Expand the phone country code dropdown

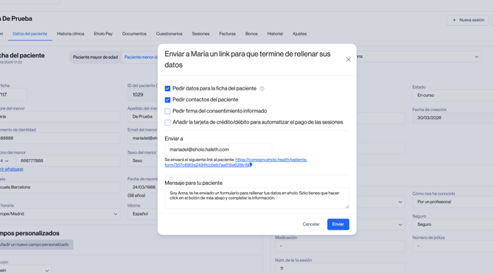[7, 160]
